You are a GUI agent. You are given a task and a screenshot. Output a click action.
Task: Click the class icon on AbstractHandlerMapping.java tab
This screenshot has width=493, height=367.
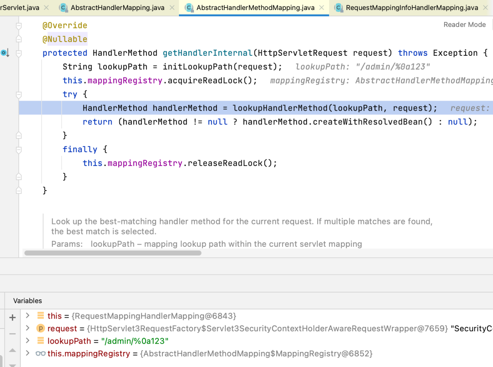tap(63, 8)
